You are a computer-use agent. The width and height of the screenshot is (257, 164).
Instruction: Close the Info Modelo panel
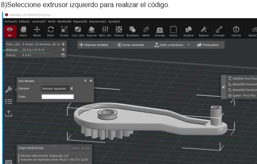tap(91, 80)
